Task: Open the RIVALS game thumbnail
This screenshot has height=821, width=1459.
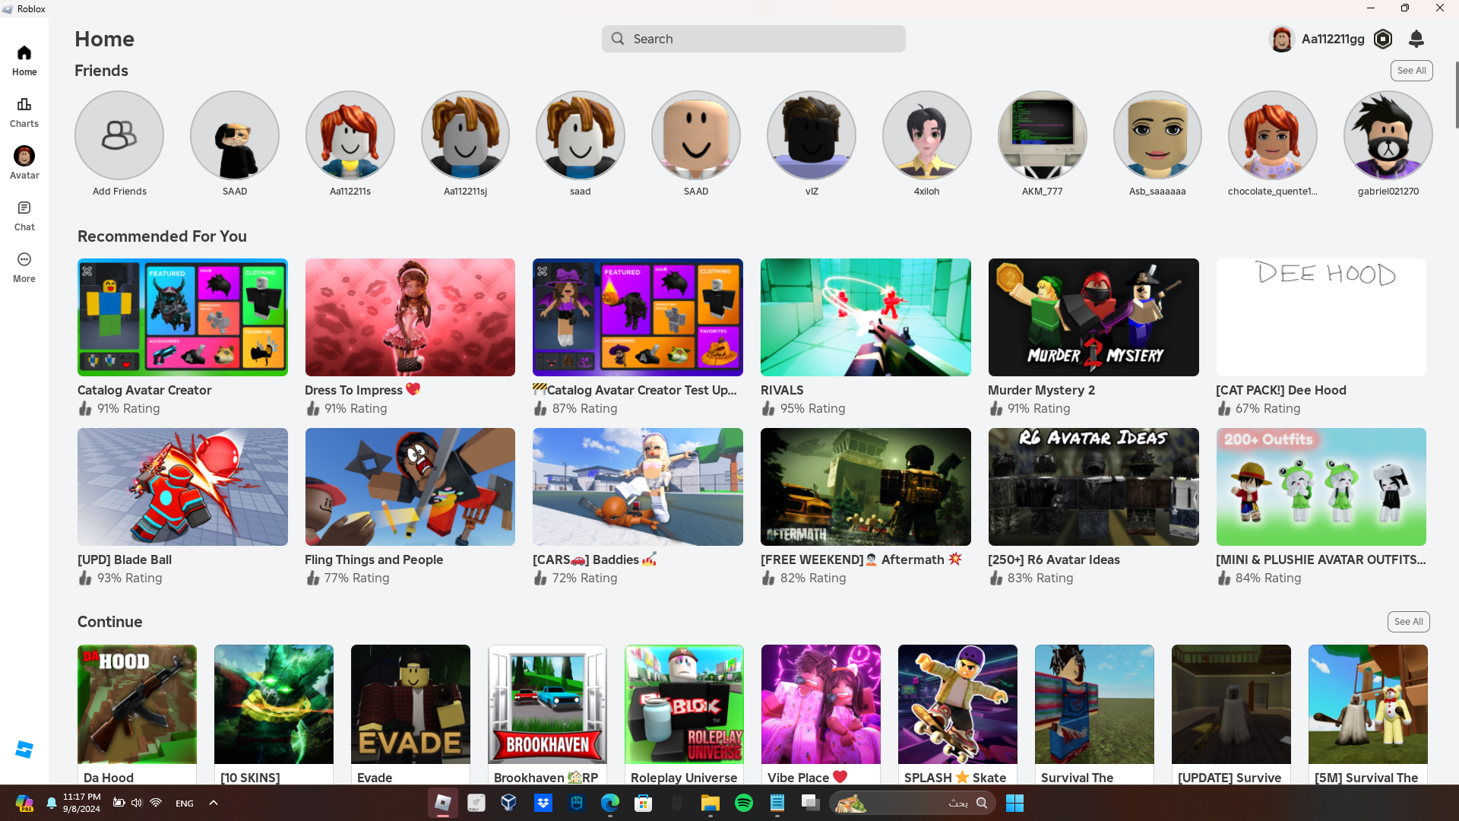Action: click(x=866, y=317)
